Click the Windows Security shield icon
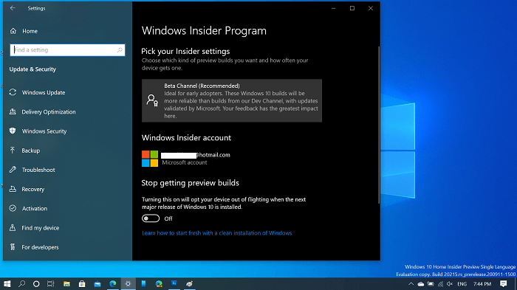The height and width of the screenshot is (290, 517). point(13,131)
